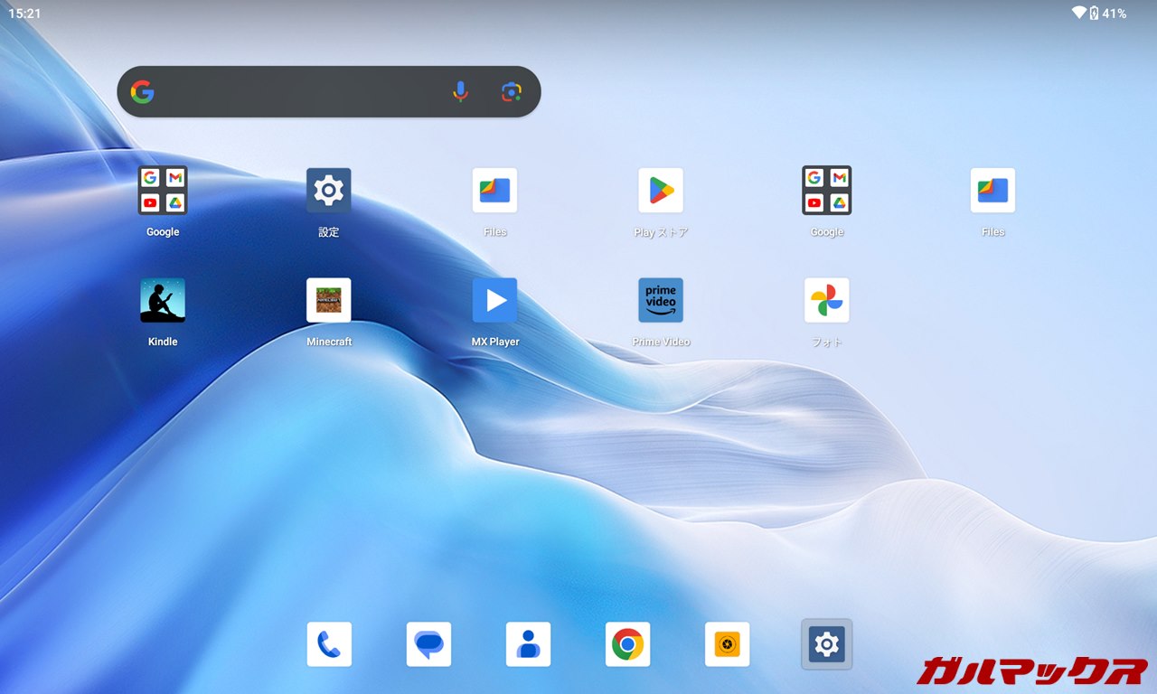Open the フォト (Google Photos) app

click(x=826, y=301)
